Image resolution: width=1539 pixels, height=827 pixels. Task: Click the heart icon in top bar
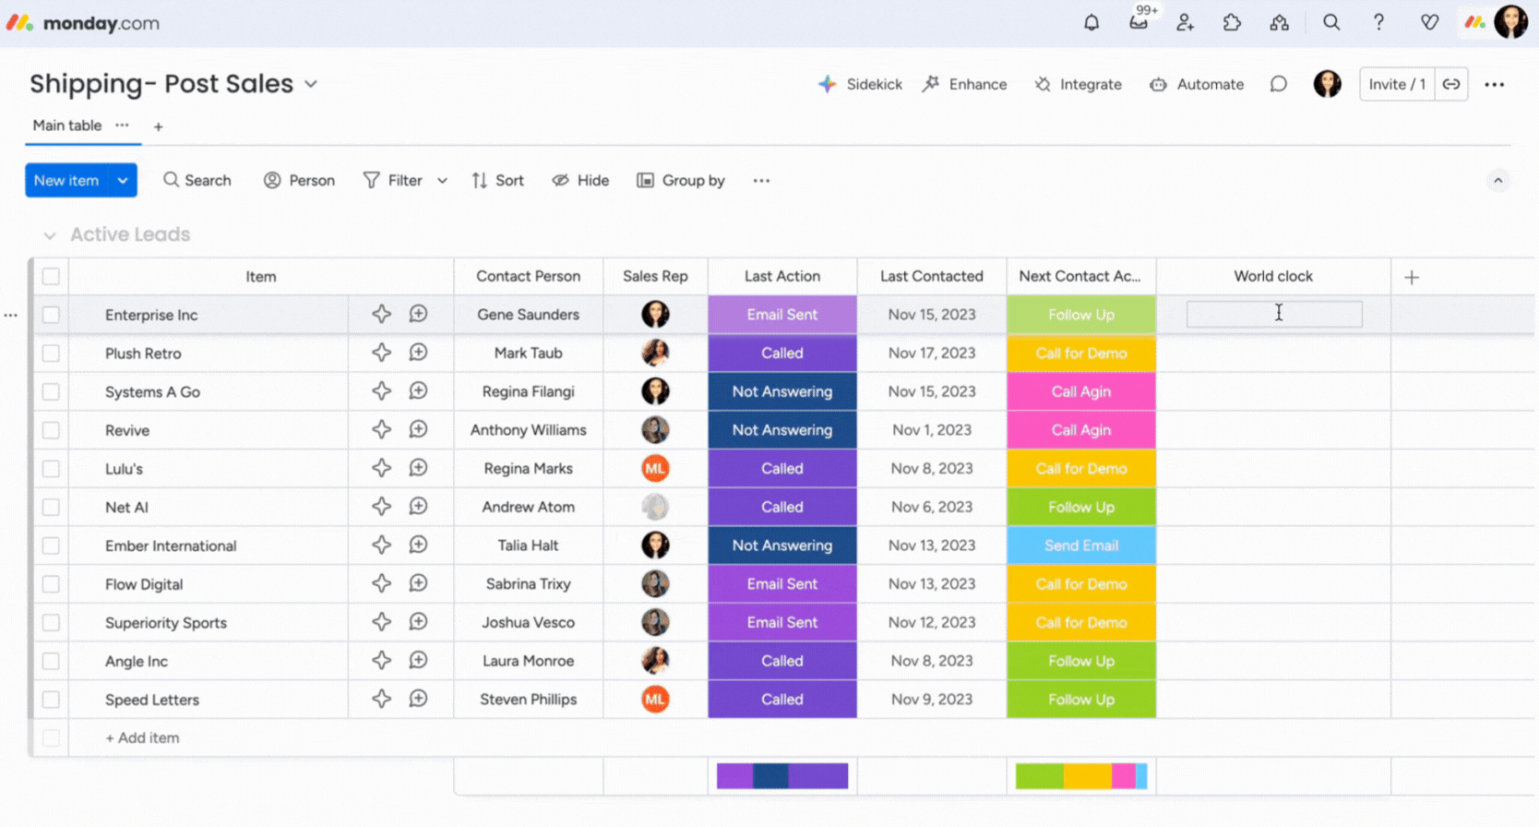pos(1429,22)
